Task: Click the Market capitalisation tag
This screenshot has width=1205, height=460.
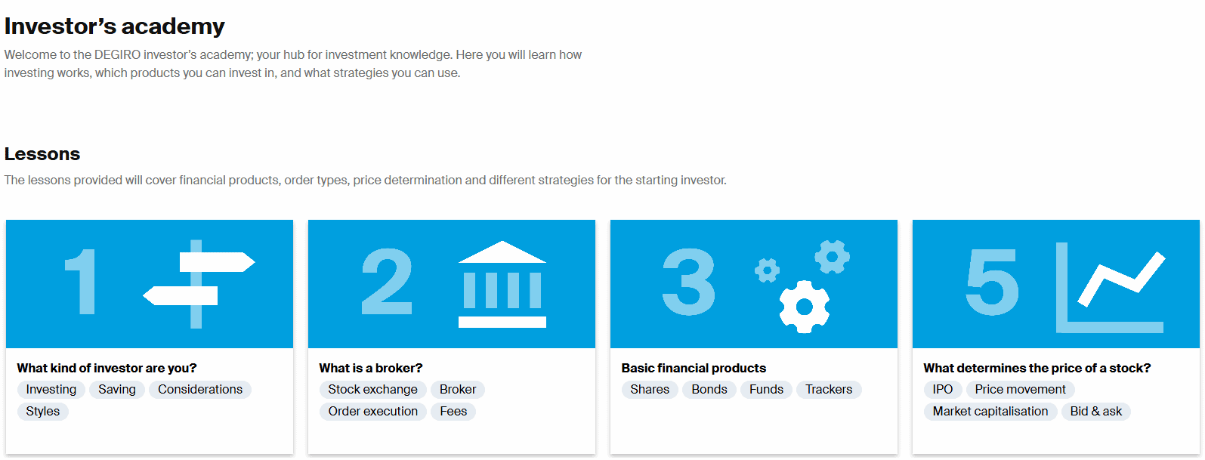Action: 990,412
